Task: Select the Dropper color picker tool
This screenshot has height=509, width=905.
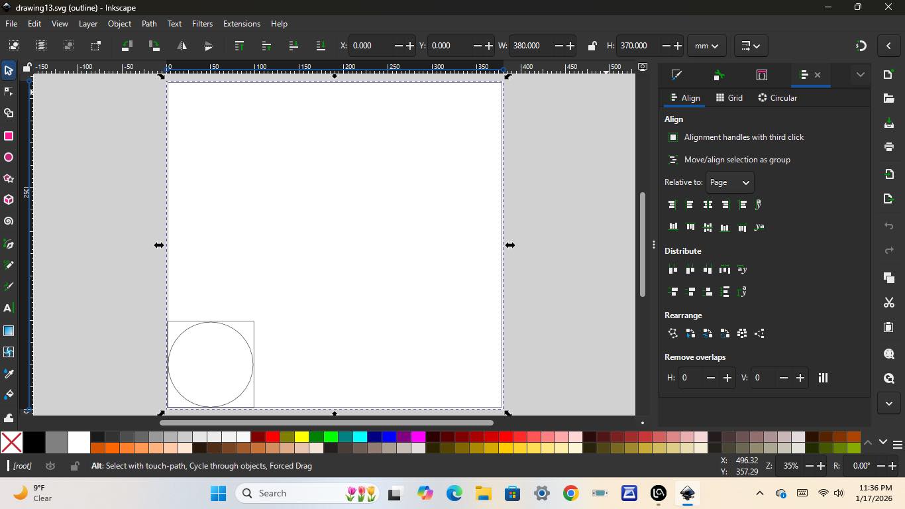Action: click(9, 374)
